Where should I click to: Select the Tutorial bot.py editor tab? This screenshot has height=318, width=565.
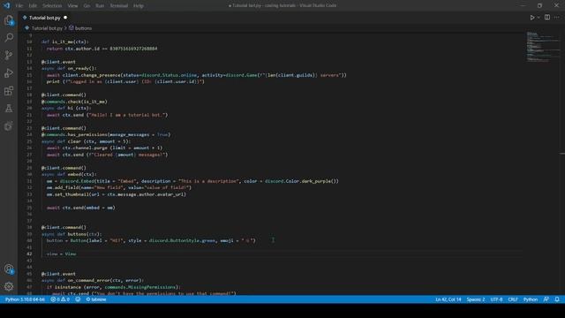[45, 18]
